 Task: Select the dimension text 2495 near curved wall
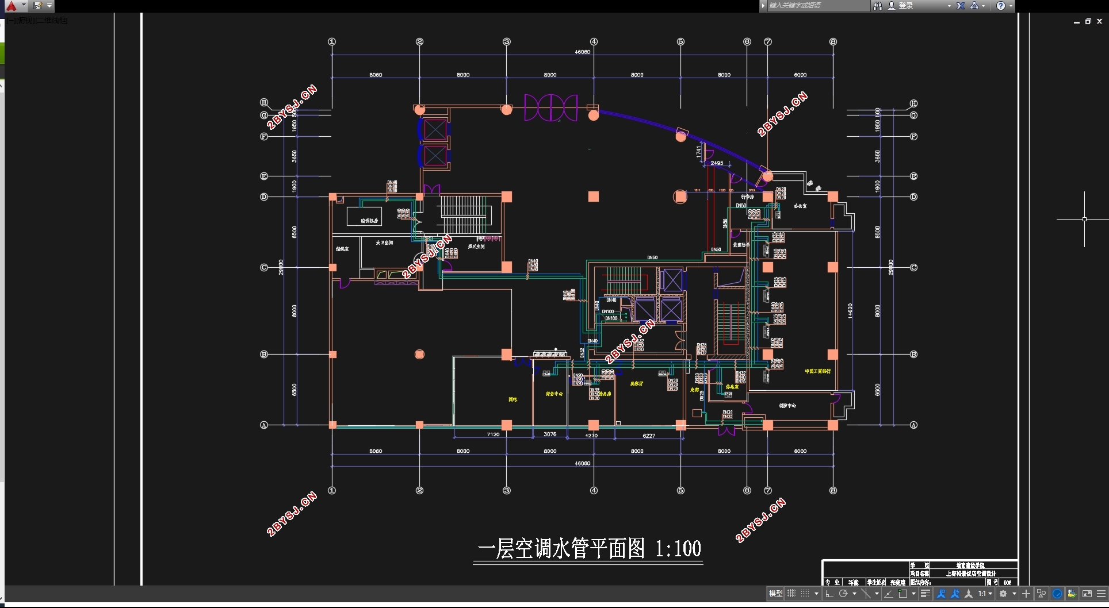click(717, 163)
